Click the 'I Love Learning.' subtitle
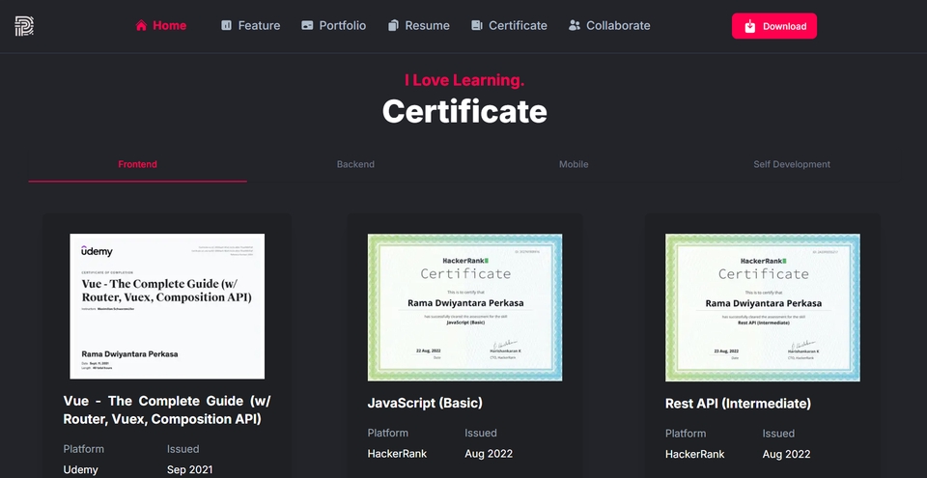This screenshot has width=927, height=478. [x=464, y=80]
